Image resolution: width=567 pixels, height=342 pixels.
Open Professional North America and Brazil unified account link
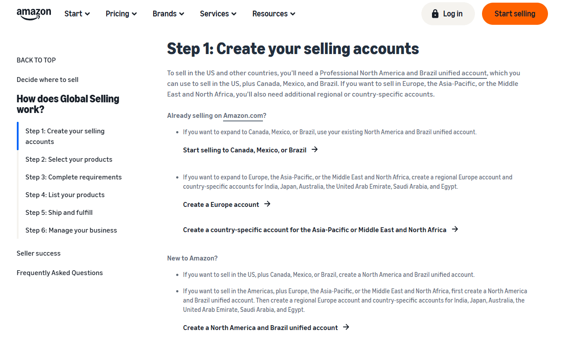point(403,73)
